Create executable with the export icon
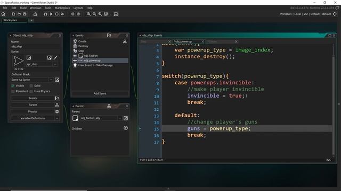This screenshot has height=191, width=341. (35, 14)
